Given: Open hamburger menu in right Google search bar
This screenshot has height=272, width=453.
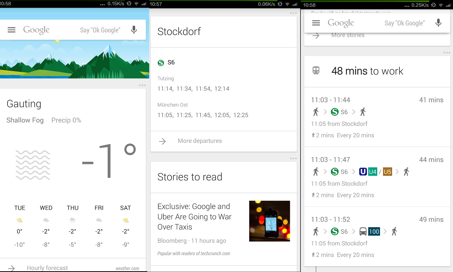Looking at the screenshot, I should point(316,23).
